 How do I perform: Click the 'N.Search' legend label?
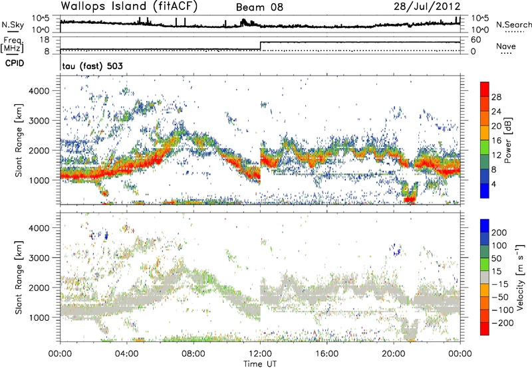pos(513,25)
